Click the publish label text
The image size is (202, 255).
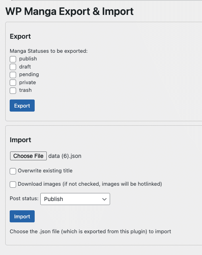point(28,59)
